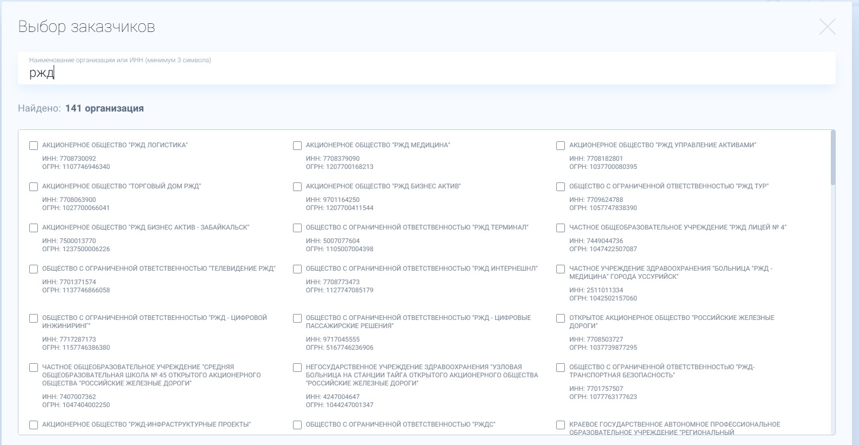
Task: Click the text "ОГРН: 1107746946340"
Action: point(76,167)
